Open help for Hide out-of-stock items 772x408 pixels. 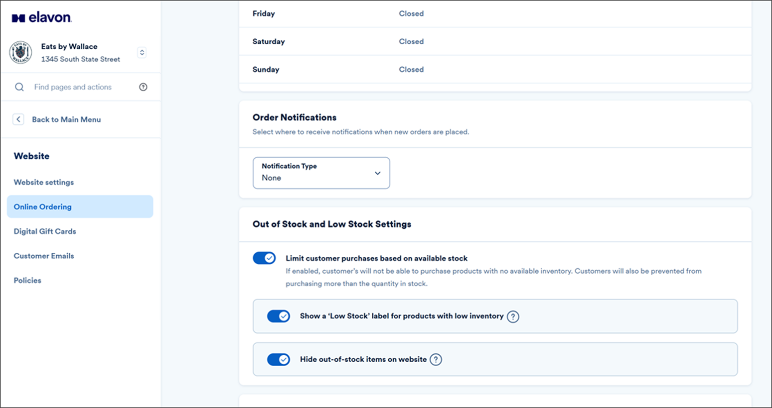(x=436, y=359)
